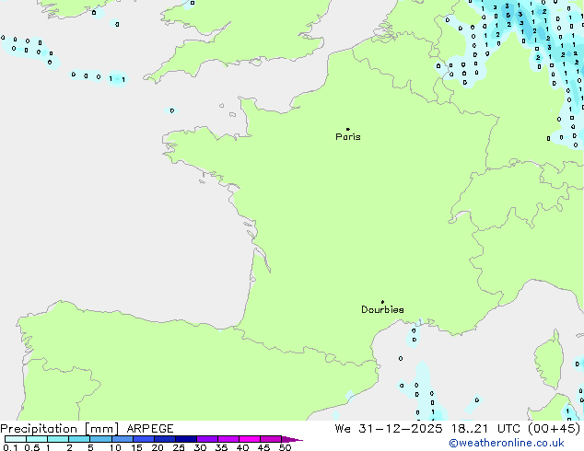Pick the 1–2 mm cyan legend swatch
Viewport: 584px width, 451px height.
point(58,439)
